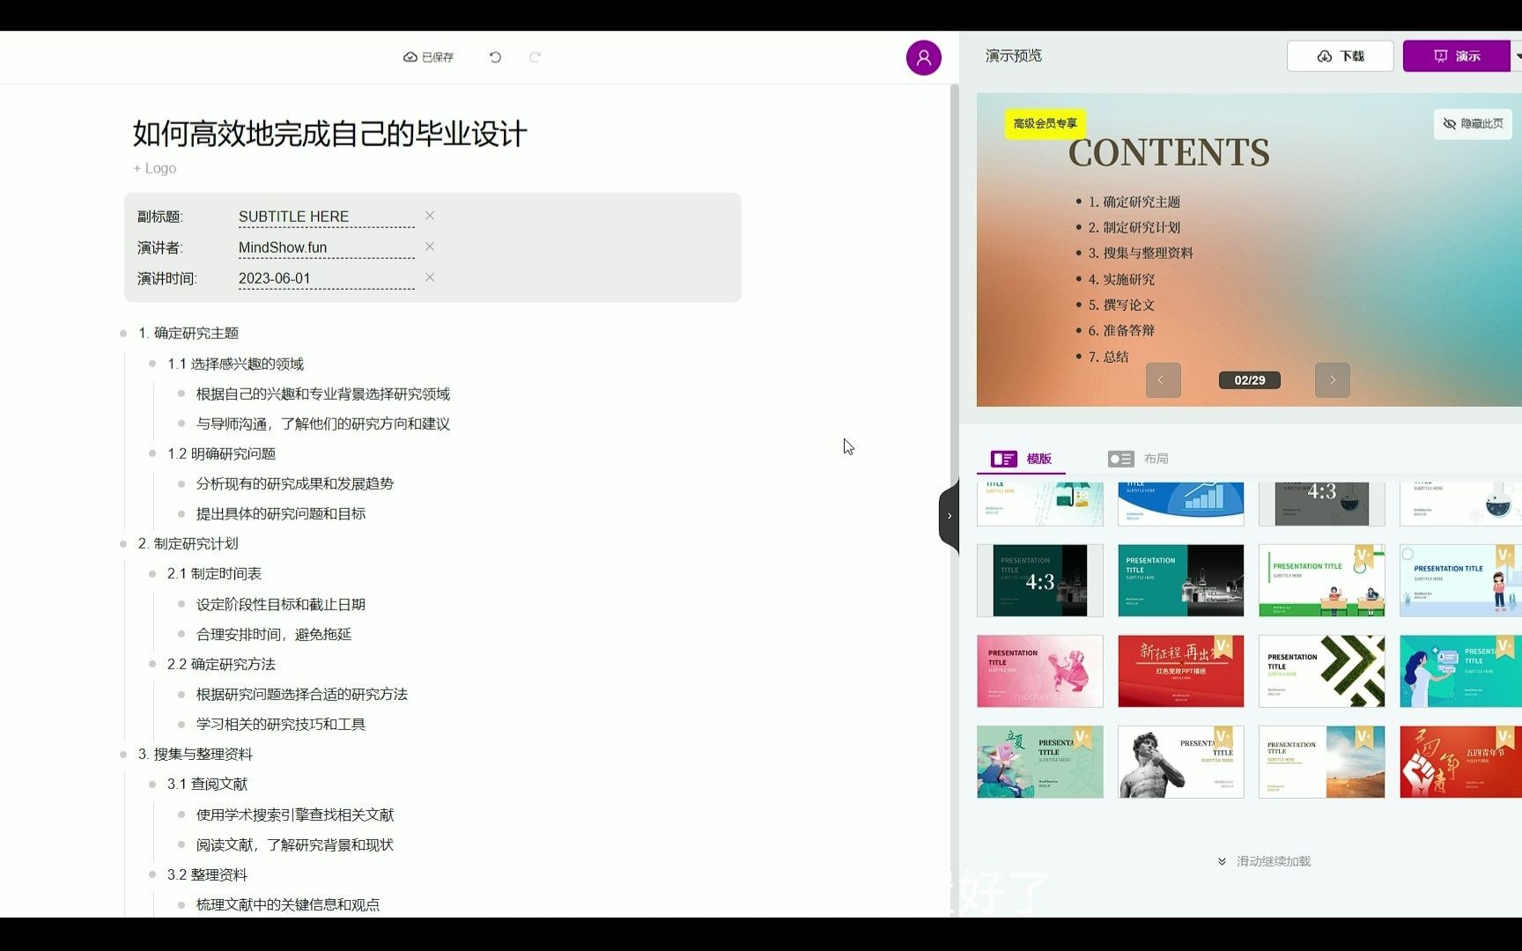Choose red 新征程再出发 template
The height and width of the screenshot is (951, 1522).
(1180, 671)
